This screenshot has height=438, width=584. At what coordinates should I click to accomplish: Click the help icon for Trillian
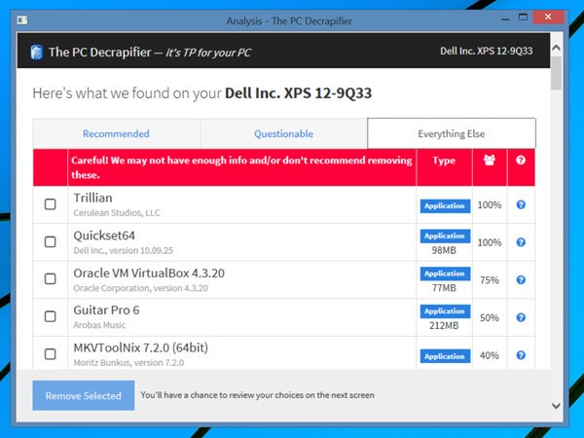coord(521,204)
